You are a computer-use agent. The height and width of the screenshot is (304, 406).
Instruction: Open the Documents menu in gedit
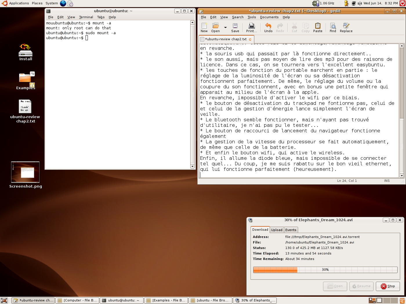269,17
